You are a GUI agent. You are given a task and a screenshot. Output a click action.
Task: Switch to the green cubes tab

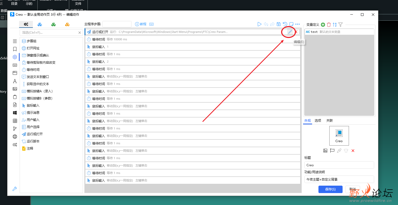(54, 24)
